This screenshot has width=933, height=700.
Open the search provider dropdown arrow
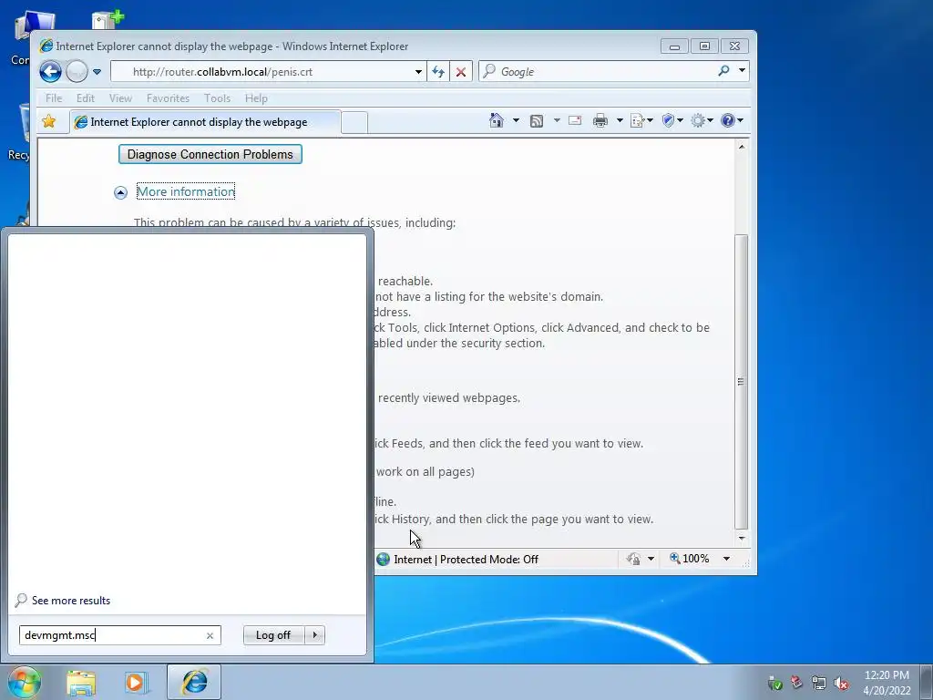point(742,71)
